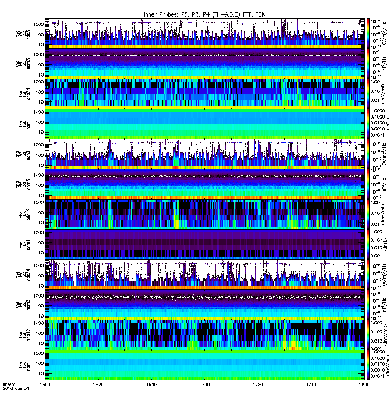Click the 'tha fff 32 edc34' y-axis label

tap(23, 34)
